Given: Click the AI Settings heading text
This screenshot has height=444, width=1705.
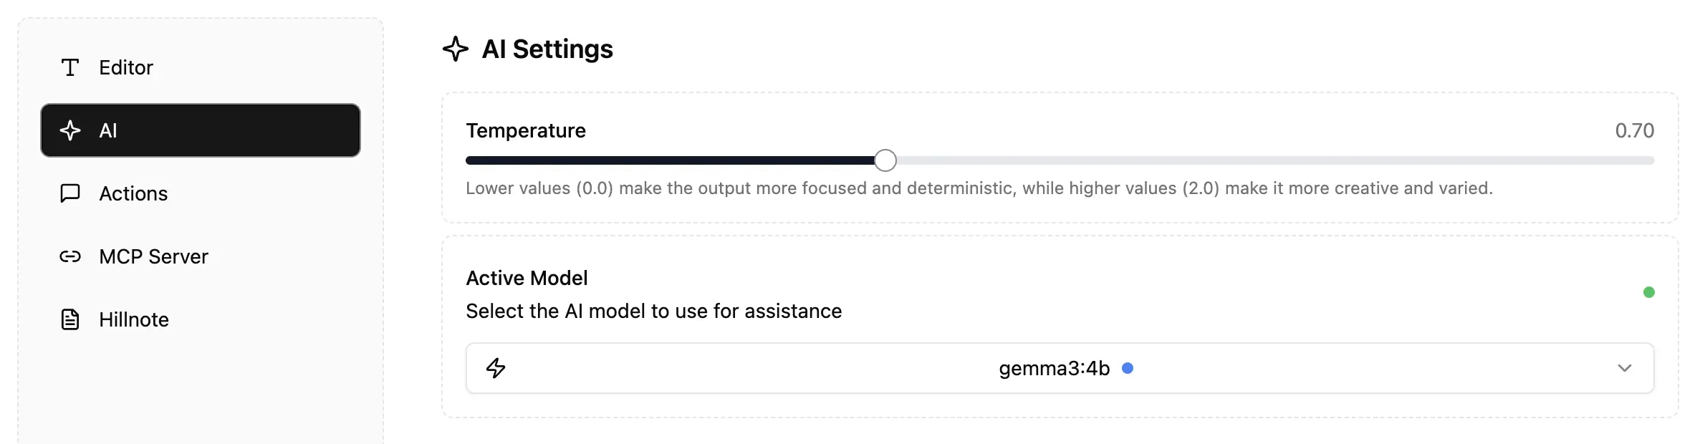Looking at the screenshot, I should coord(547,49).
